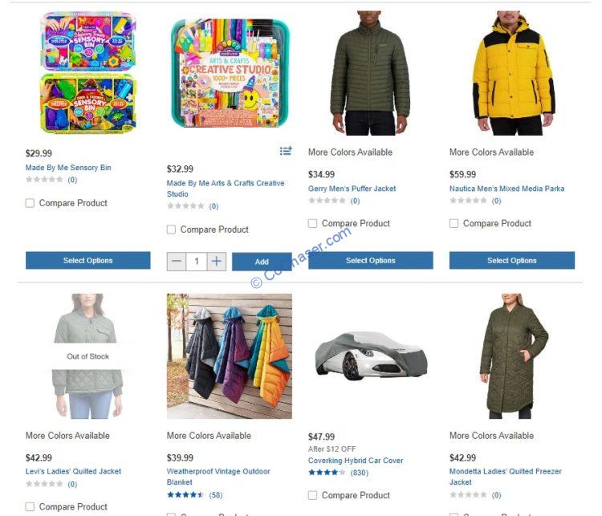Screen dimensions: 602x516
Task: Increase quantity with the plus button
Action: pyautogui.click(x=217, y=262)
